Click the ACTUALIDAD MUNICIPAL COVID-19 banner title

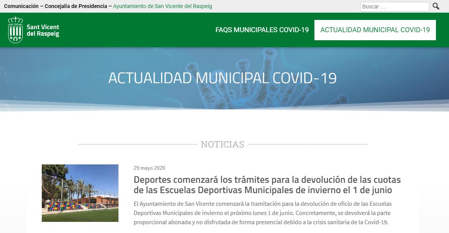pos(222,78)
